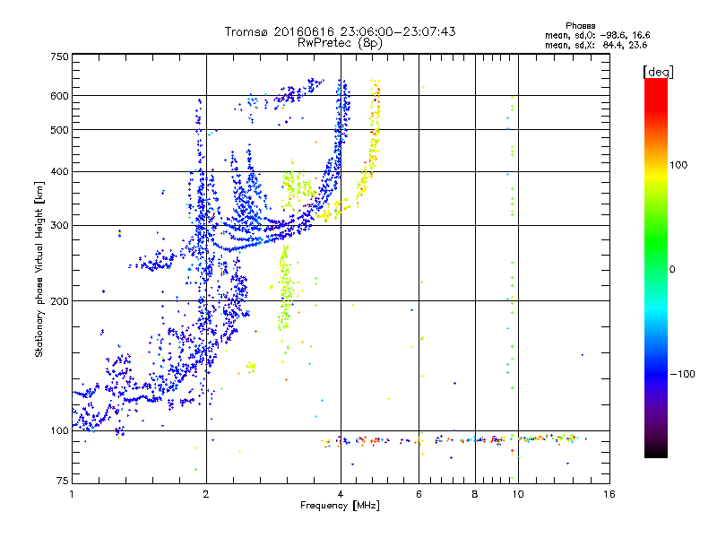Click the y-axis tick label '400'
Image resolution: width=717 pixels, height=538 pixels.
click(60, 172)
